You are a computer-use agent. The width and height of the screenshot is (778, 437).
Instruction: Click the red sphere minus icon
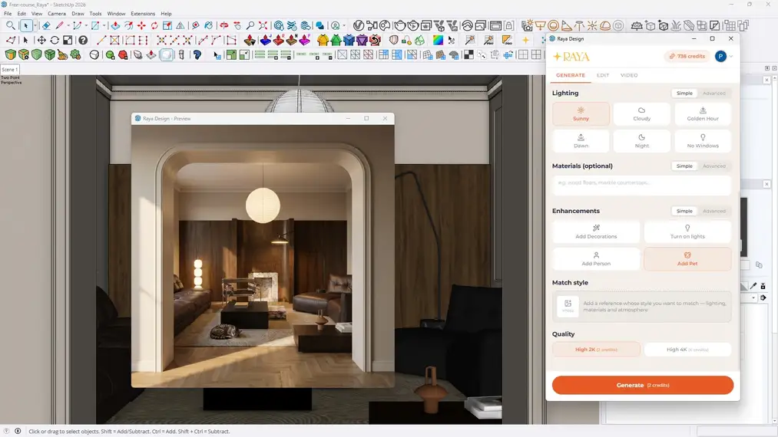(x=123, y=54)
